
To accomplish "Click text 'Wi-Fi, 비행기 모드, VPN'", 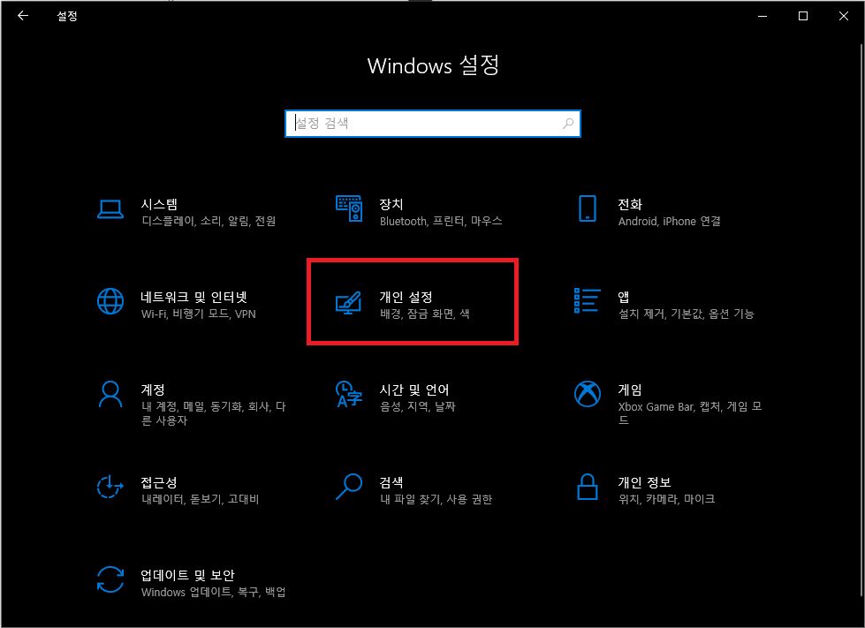I will pos(199,314).
